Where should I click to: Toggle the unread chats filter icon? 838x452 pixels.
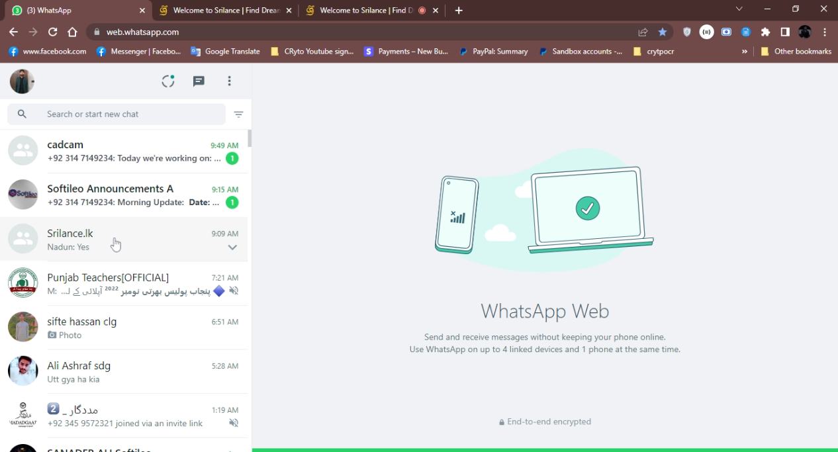238,114
